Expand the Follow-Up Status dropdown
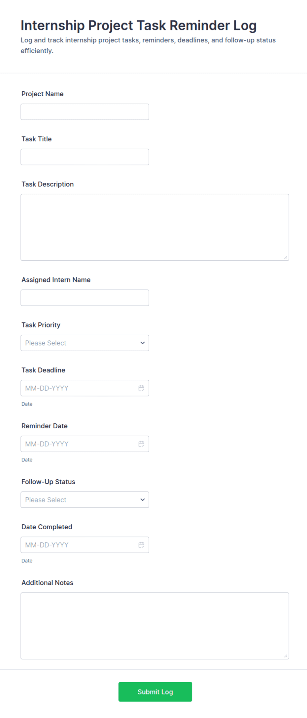307x718 pixels. click(85, 500)
